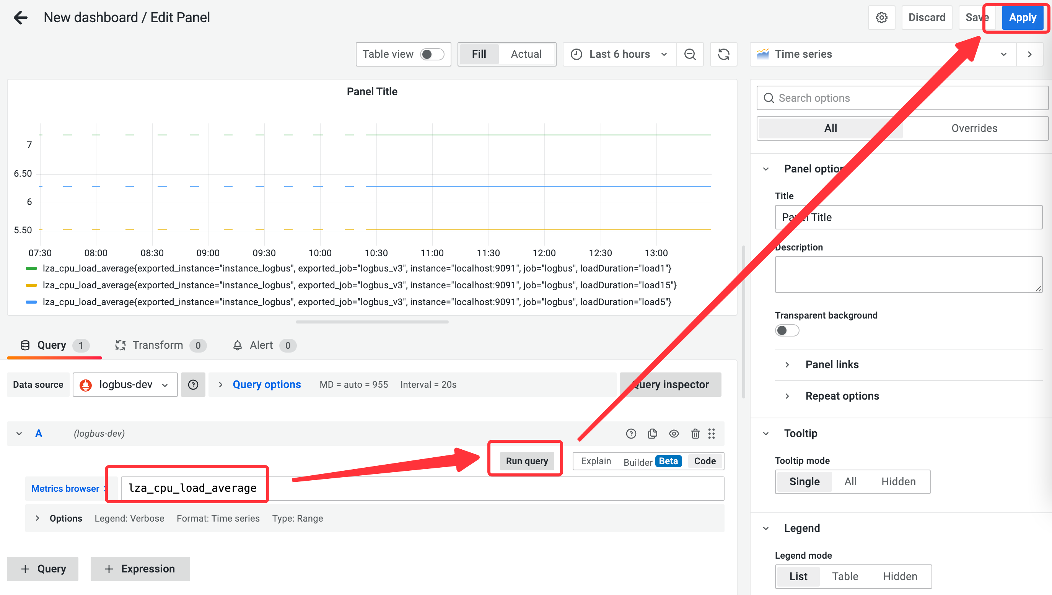Go back using the back arrow
1052x595 pixels.
pos(20,18)
